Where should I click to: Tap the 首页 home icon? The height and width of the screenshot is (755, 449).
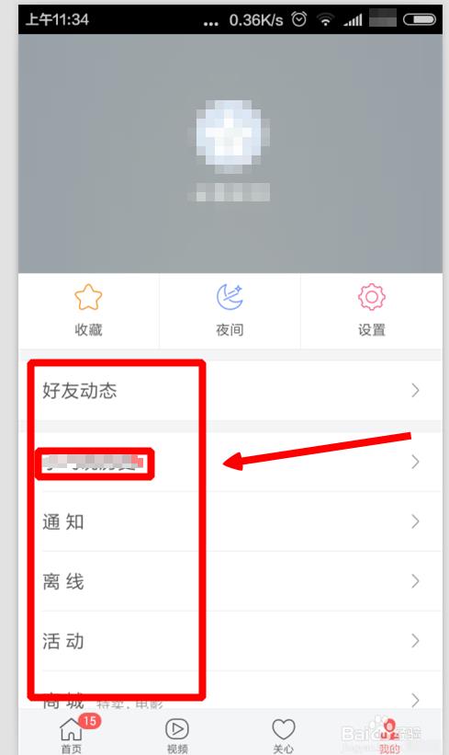point(71,729)
